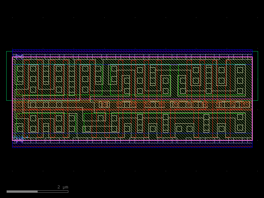Screen dimensions: 264x198
Task: Click the red crosshatched routing band in center
Action: [132, 105]
